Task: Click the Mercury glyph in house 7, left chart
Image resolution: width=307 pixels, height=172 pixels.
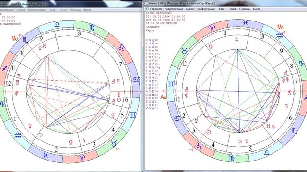Action: pyautogui.click(x=118, y=81)
